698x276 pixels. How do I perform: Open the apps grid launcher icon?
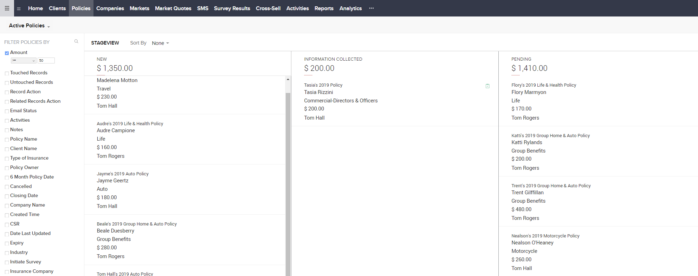[x=7, y=8]
